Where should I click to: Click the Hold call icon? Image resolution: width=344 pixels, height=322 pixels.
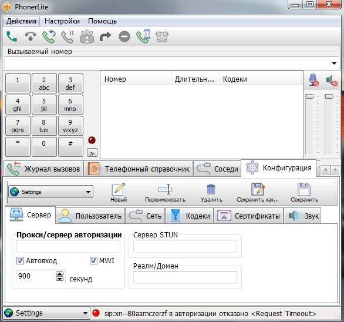[68, 36]
